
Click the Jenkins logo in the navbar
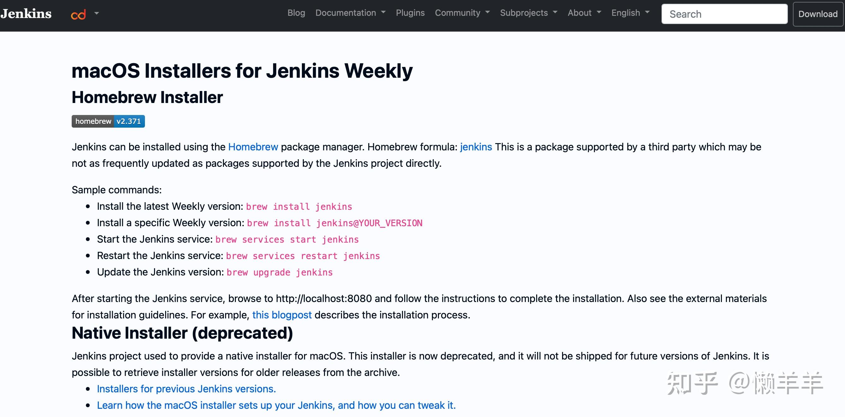click(x=26, y=14)
